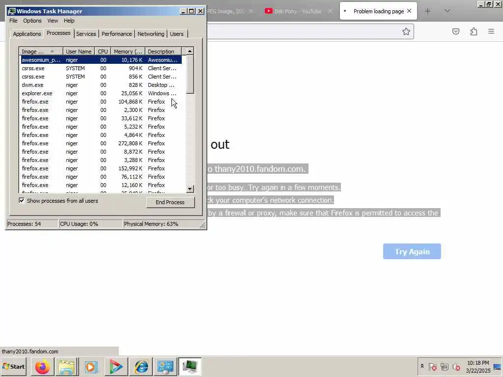Click the End Process button
Image resolution: width=503 pixels, height=377 pixels.
170,202
